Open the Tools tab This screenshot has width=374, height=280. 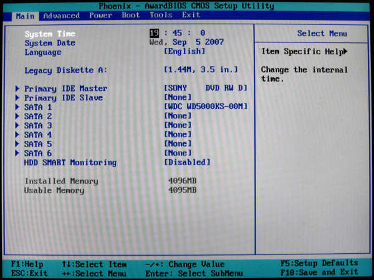(161, 15)
